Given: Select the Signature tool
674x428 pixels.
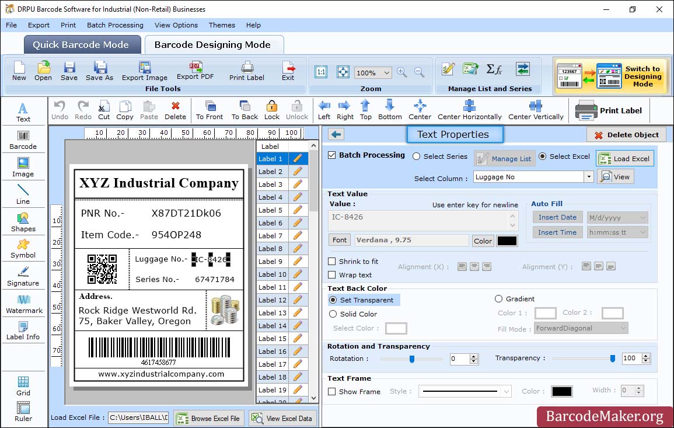Looking at the screenshot, I should point(23,277).
